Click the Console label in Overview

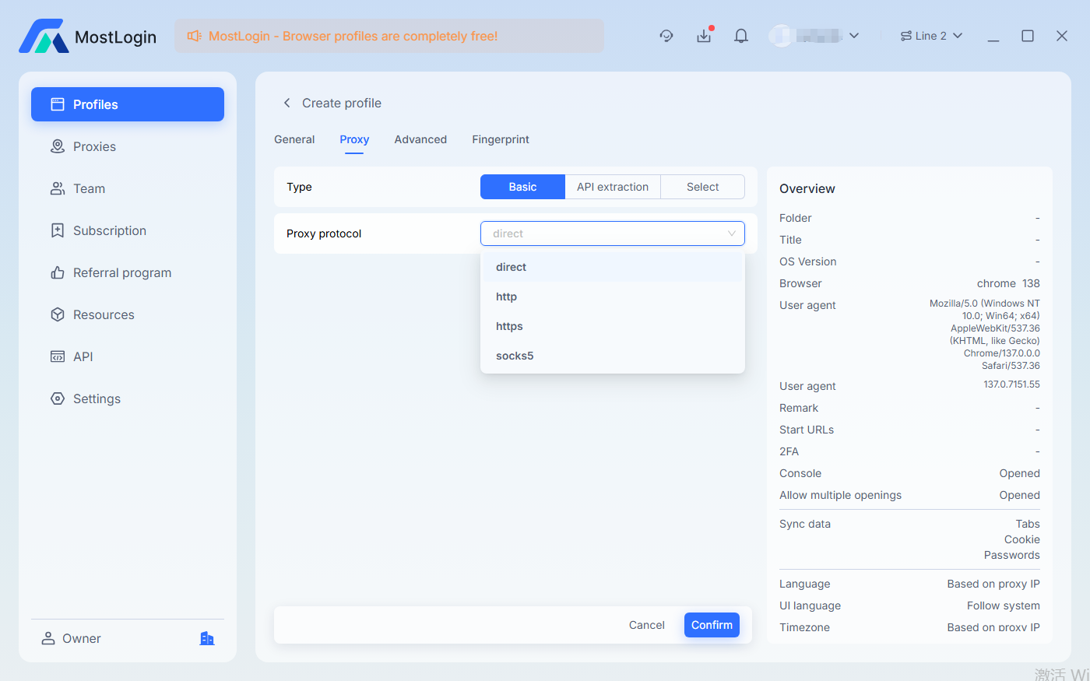[800, 473]
